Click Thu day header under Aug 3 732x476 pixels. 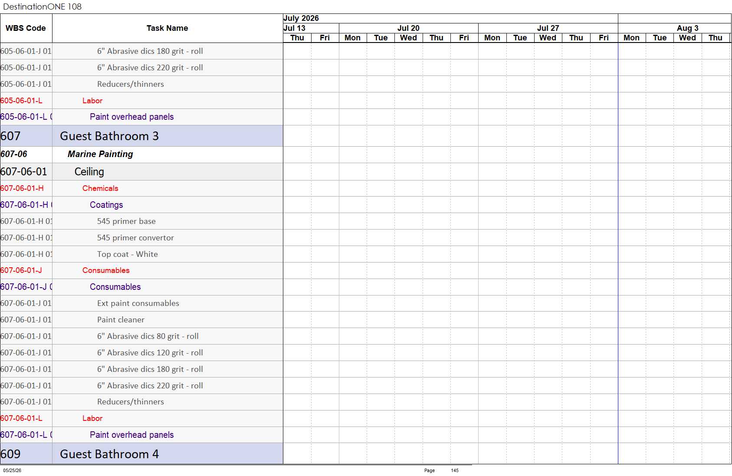click(x=715, y=38)
